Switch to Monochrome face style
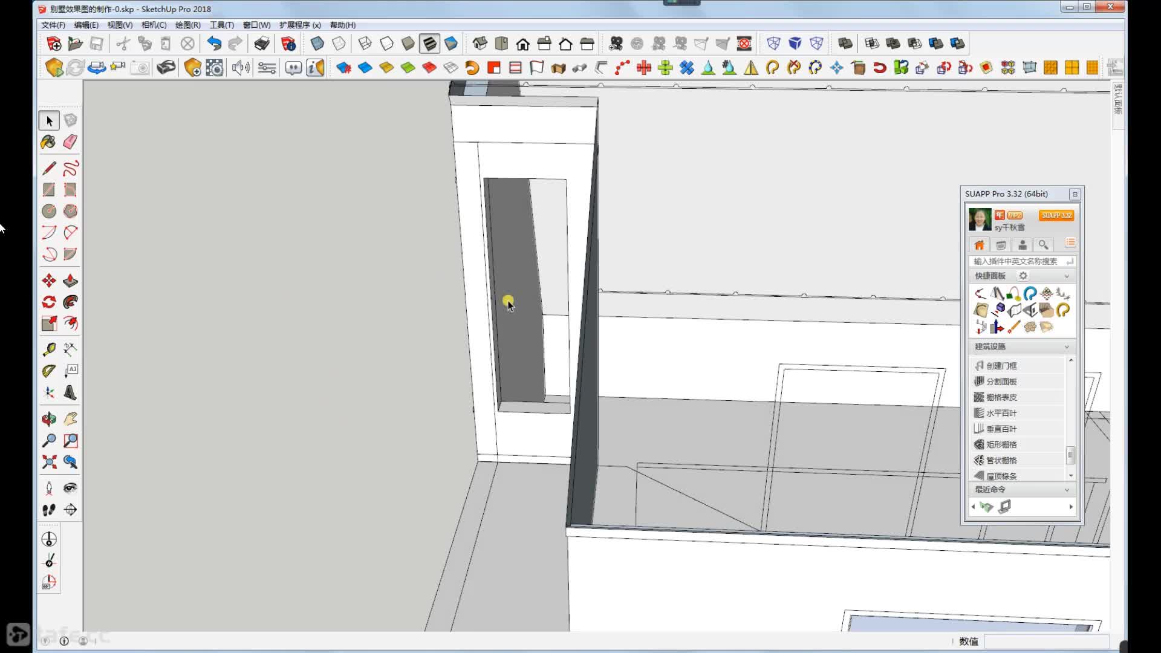This screenshot has height=653, width=1161. pos(451,44)
